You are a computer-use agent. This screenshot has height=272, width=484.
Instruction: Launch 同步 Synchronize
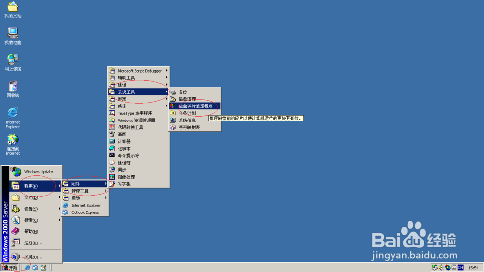[138, 170]
